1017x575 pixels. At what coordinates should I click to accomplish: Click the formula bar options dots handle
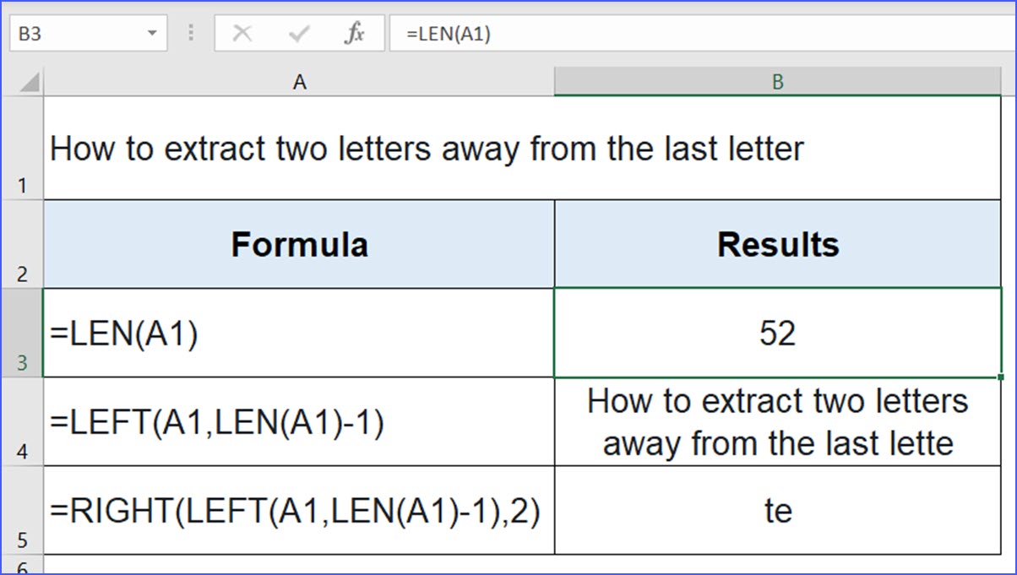[x=191, y=34]
